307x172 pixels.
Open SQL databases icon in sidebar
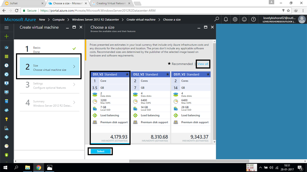7,101
